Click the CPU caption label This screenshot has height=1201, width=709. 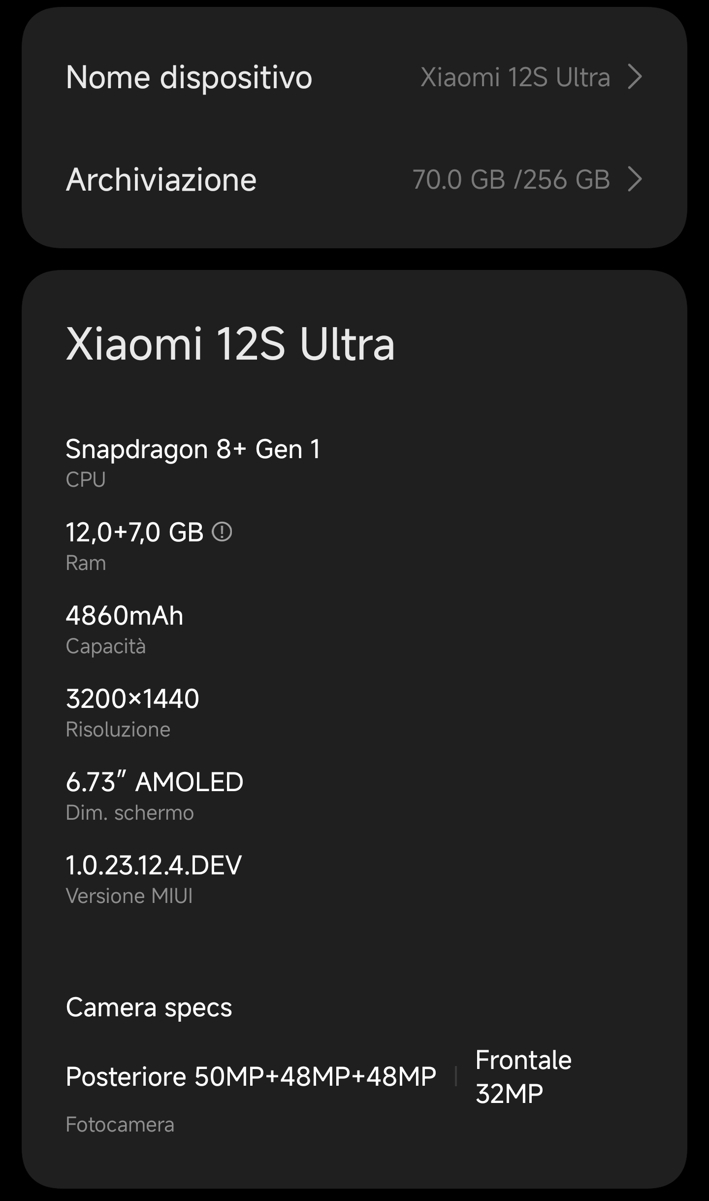(x=86, y=480)
